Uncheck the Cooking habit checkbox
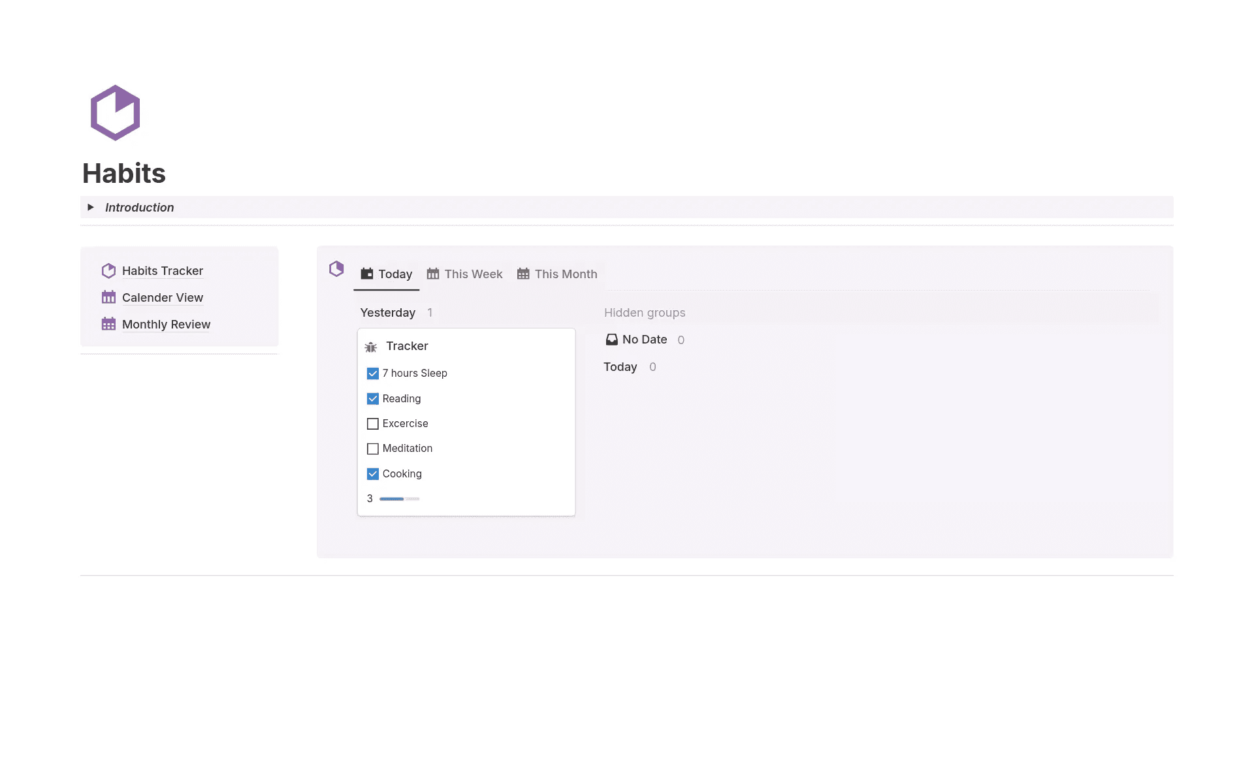 coord(373,474)
